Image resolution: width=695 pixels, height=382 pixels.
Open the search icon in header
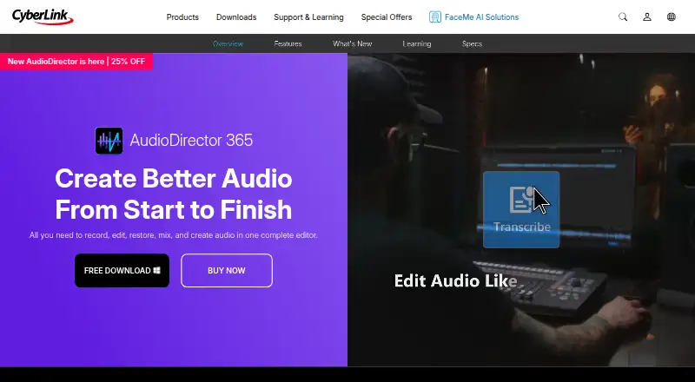(623, 16)
